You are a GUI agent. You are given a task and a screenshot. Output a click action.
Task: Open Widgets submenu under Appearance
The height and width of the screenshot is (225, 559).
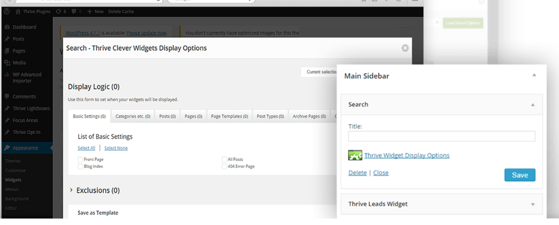click(13, 180)
